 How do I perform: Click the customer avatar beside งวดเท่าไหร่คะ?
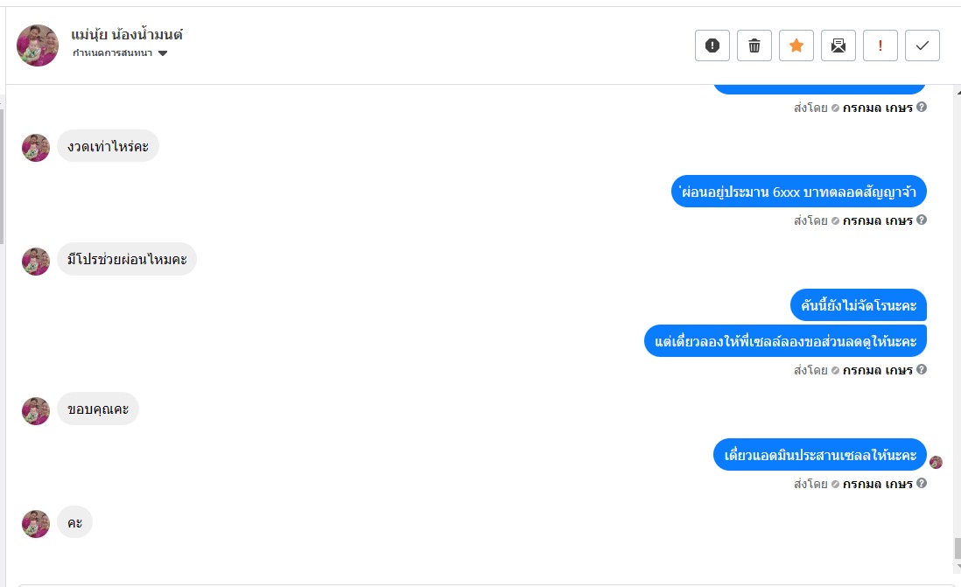tap(36, 147)
